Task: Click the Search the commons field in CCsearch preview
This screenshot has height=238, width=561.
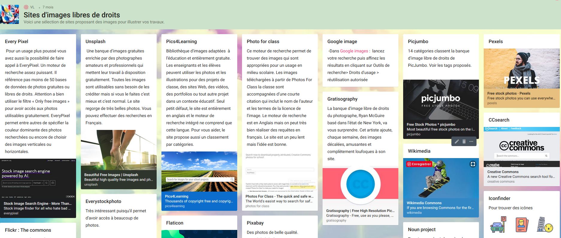Action: [x=521, y=156]
